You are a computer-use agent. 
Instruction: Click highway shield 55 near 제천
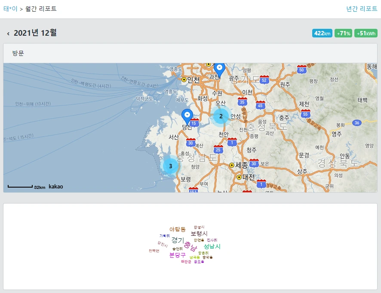click(305, 114)
